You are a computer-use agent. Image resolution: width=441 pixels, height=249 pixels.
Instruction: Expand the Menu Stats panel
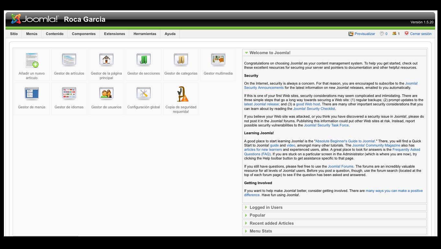point(334,231)
